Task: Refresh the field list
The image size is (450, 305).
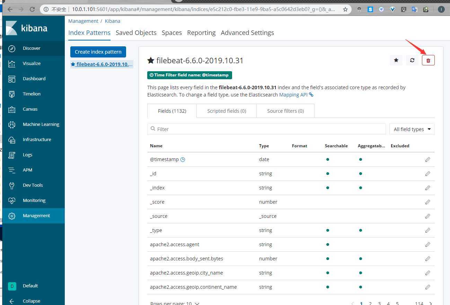Action: [412, 60]
